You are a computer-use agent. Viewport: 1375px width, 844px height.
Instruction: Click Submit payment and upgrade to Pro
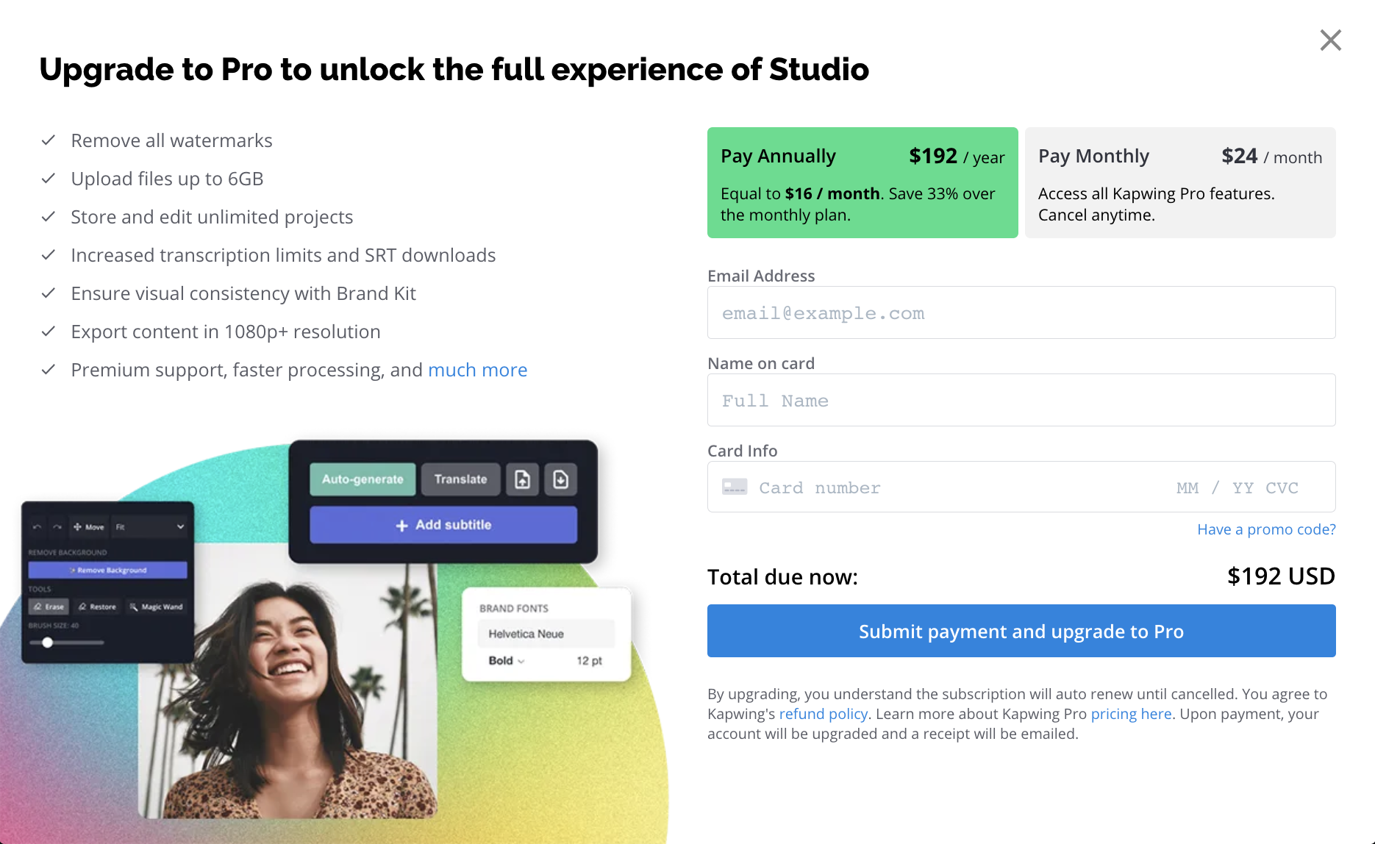[1021, 631]
